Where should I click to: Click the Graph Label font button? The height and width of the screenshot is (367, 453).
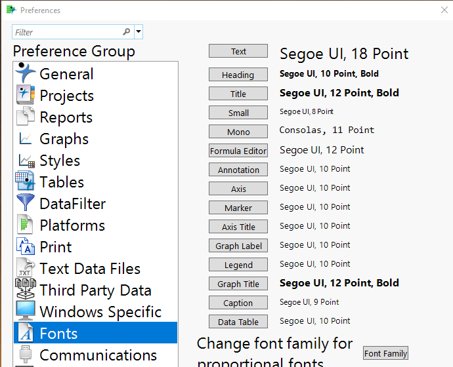pos(238,246)
